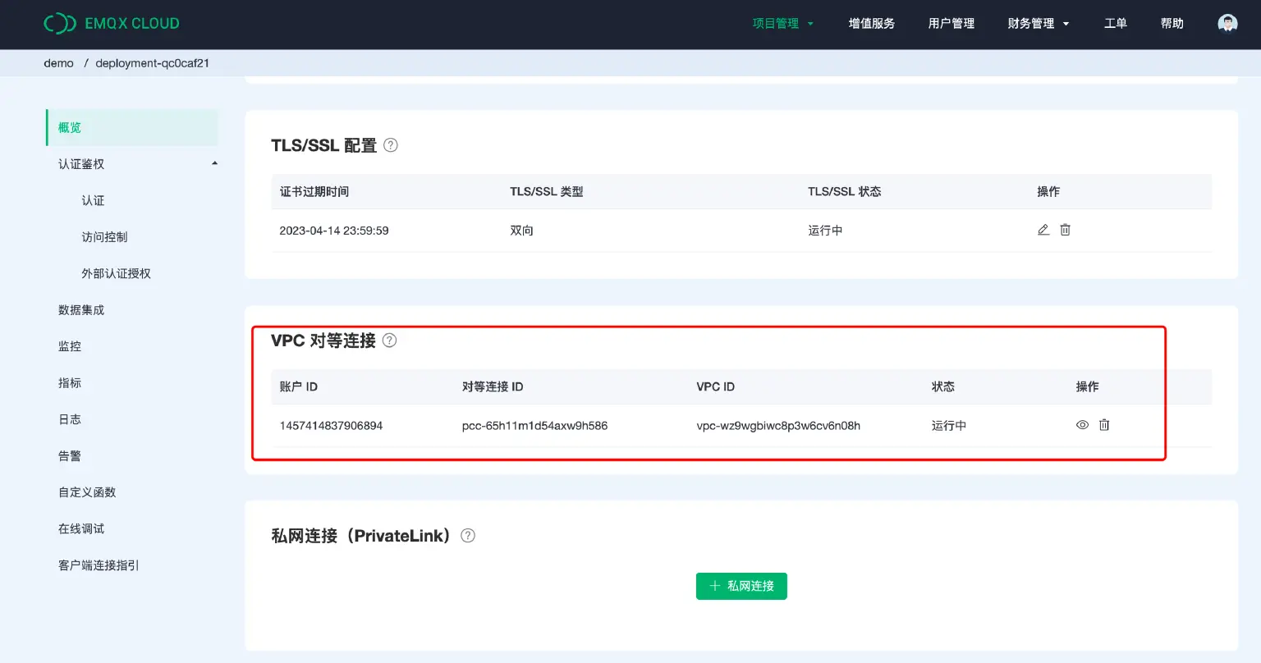Open the 工单 page
Image resolution: width=1261 pixels, height=663 pixels.
click(1116, 23)
